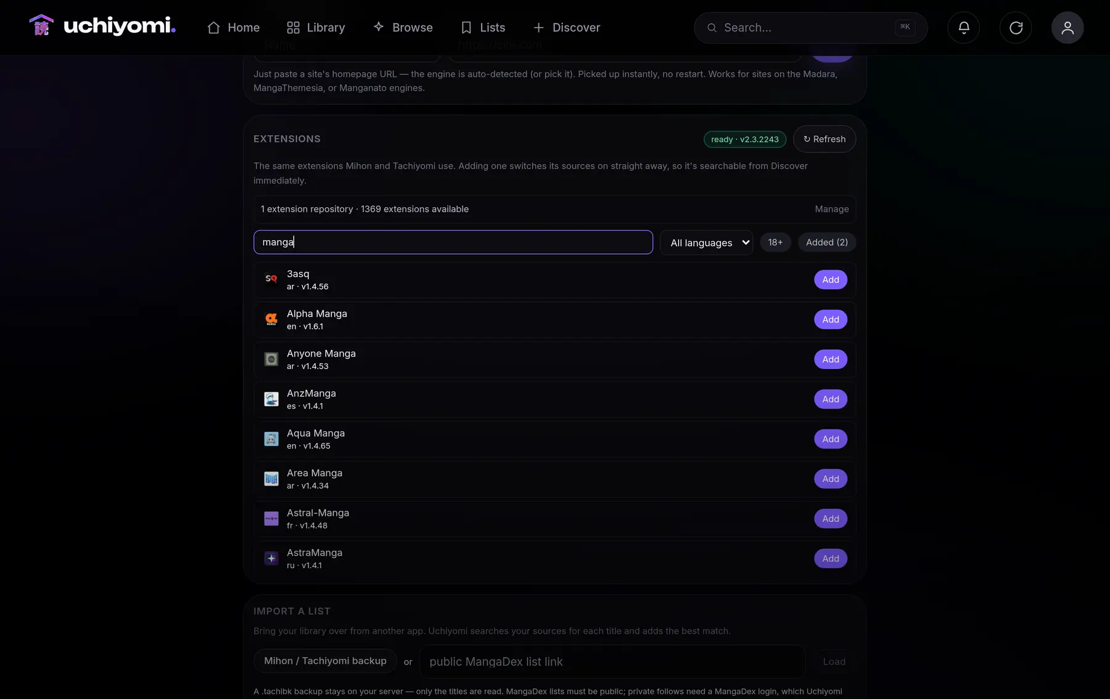
Task: Add the Aqua Manga extension
Action: click(x=831, y=439)
